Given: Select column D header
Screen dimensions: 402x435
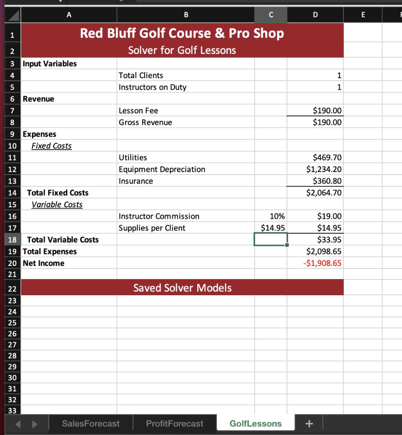Looking at the screenshot, I should 315,14.
